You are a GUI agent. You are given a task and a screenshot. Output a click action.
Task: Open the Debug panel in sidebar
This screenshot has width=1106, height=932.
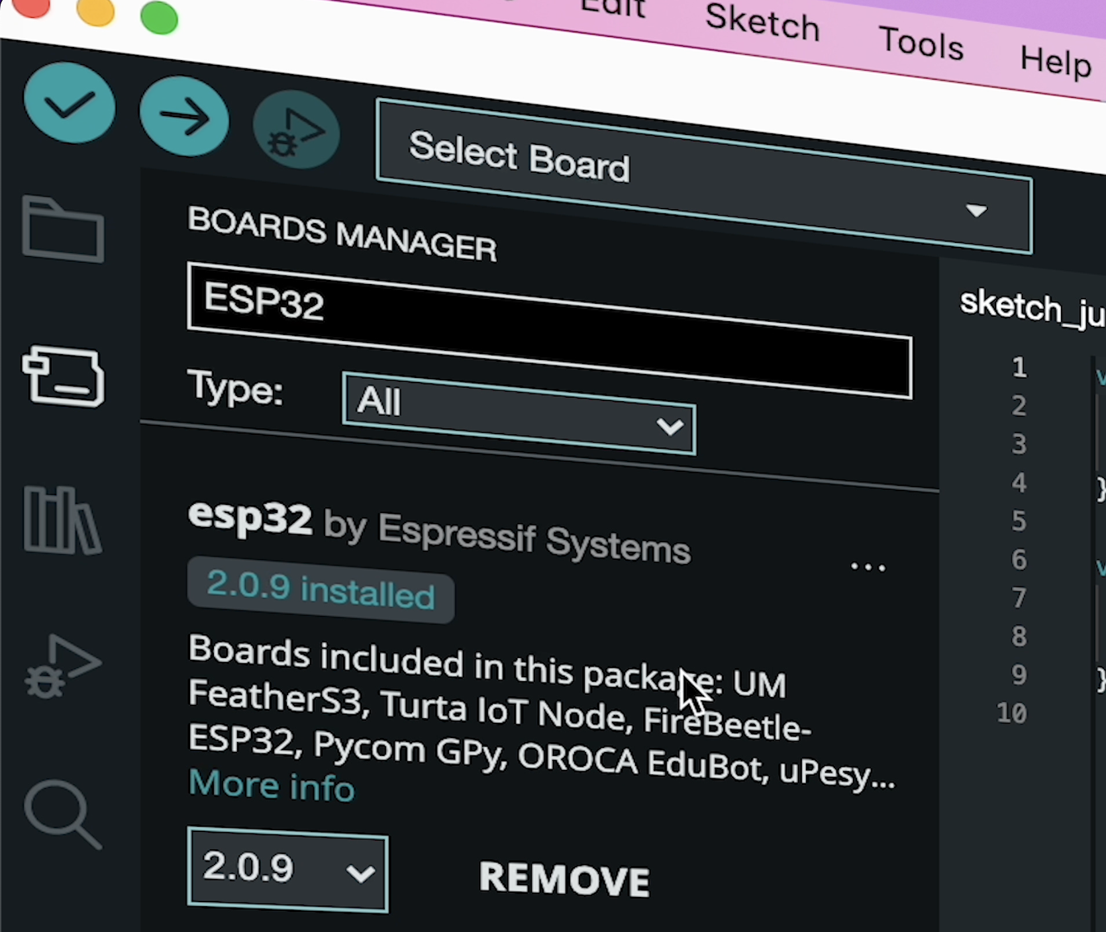[62, 667]
